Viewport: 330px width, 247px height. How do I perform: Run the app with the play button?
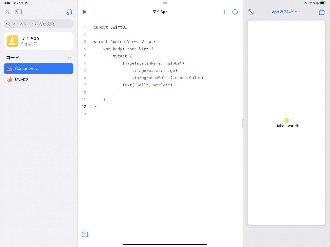(84, 12)
